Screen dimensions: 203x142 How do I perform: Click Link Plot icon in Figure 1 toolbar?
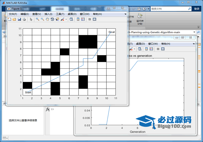click(x=71, y=19)
